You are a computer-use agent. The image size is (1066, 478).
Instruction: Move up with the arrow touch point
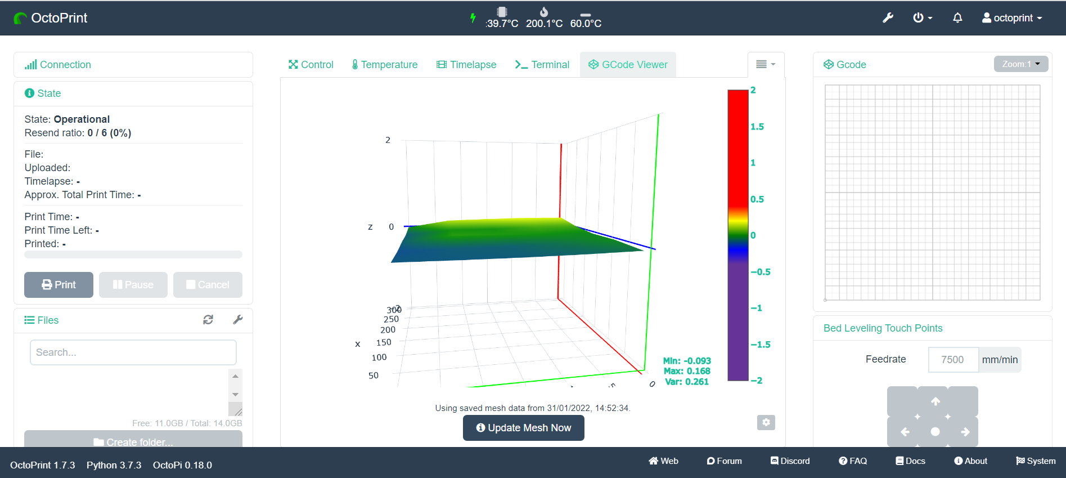[935, 401]
